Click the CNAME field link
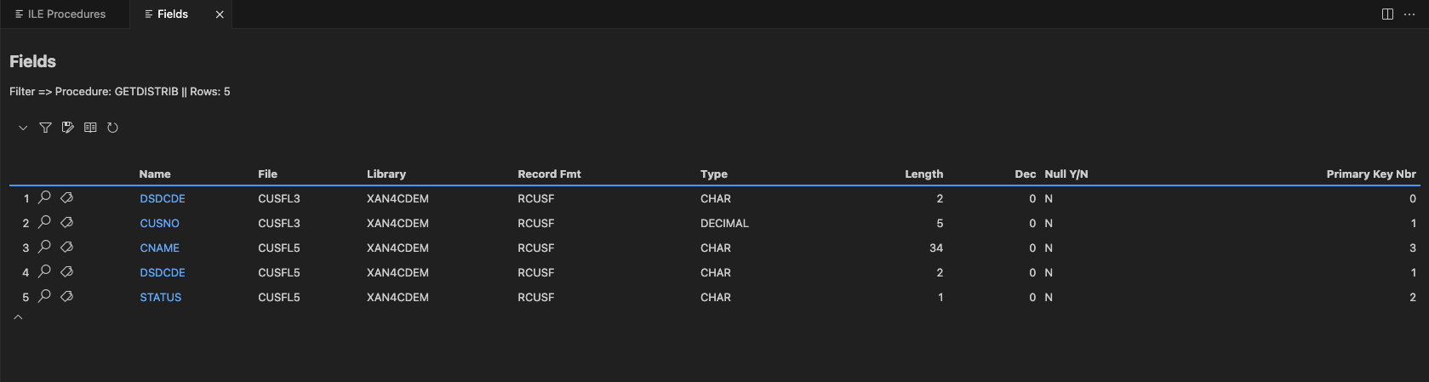 coord(159,248)
